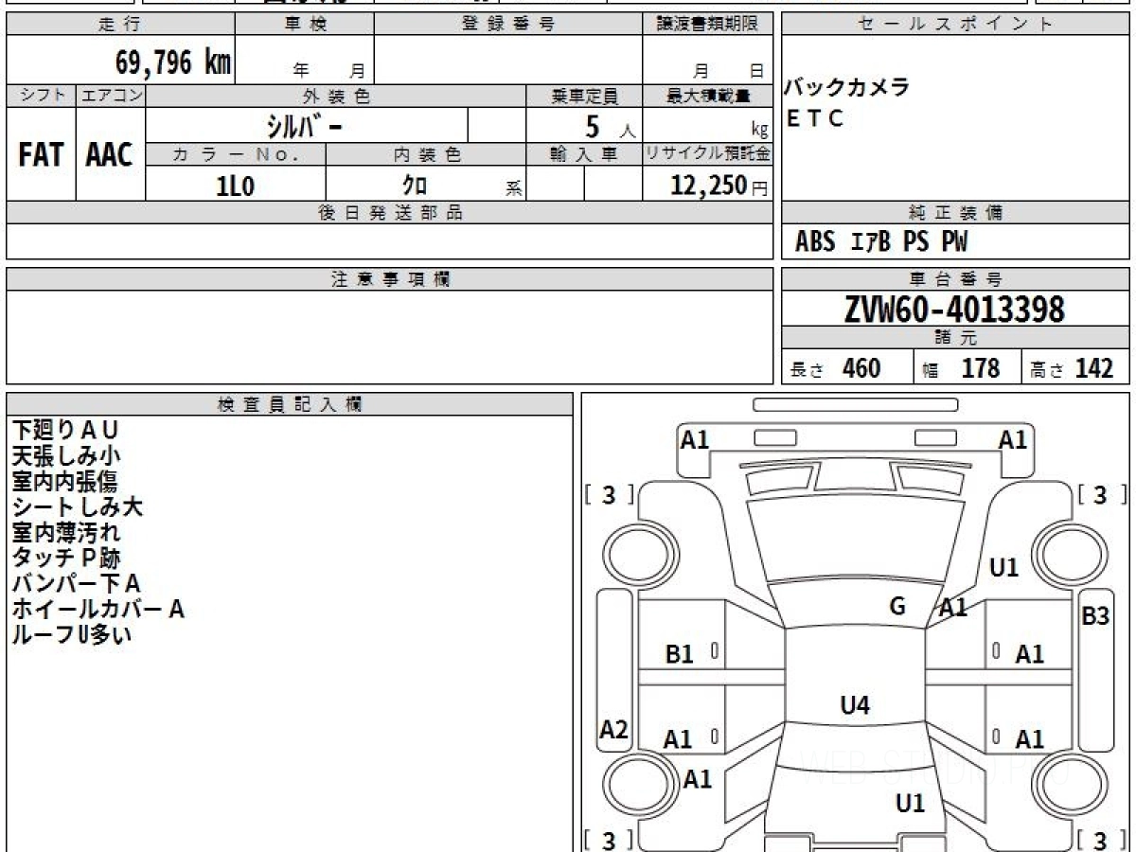Click the 注意事項欄 header
This screenshot has height=852, width=1136.
click(x=390, y=279)
